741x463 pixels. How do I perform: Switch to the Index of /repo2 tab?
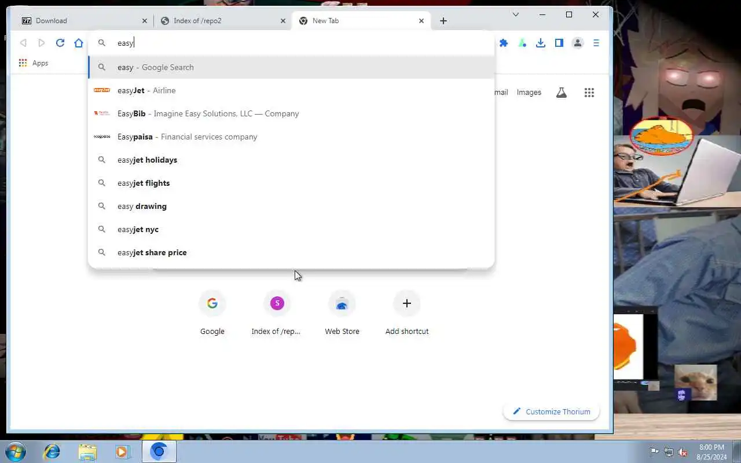[223, 21]
